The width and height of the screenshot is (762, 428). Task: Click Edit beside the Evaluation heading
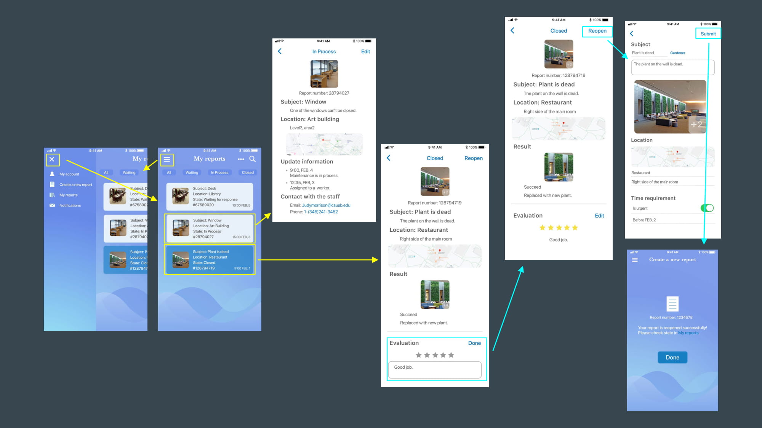click(x=599, y=216)
